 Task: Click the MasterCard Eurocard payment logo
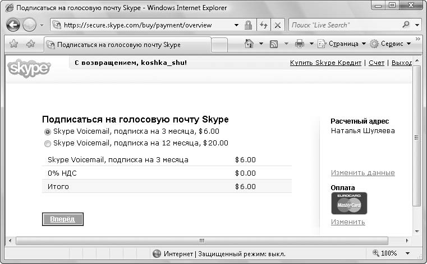tap(349, 203)
